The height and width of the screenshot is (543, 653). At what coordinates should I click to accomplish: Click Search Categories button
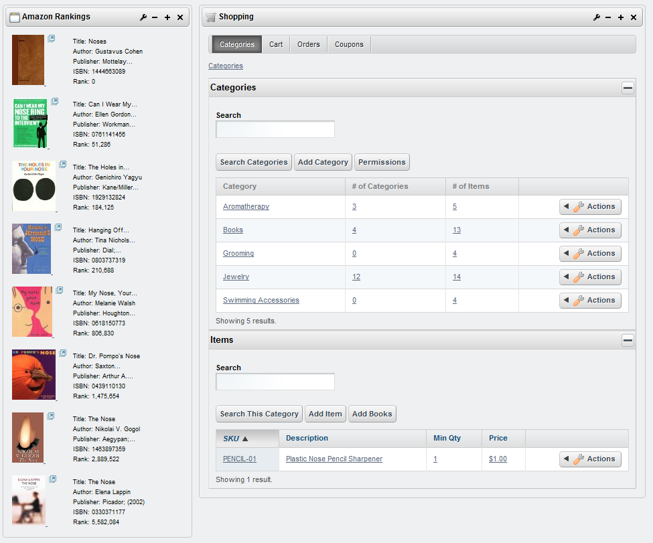[254, 163]
